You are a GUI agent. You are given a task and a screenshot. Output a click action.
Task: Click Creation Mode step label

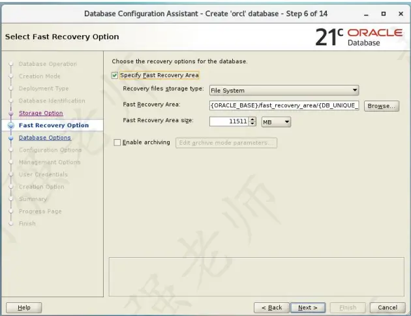[x=40, y=76]
